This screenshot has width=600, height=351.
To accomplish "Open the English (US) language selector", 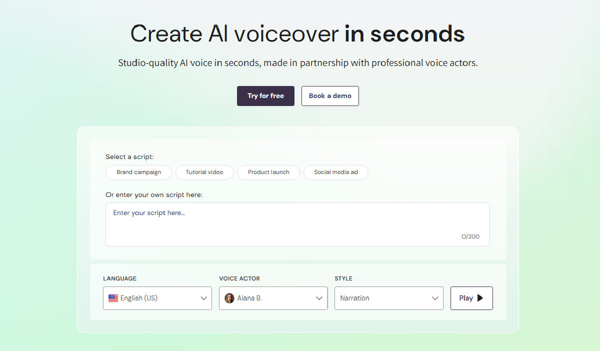I will [x=157, y=298].
